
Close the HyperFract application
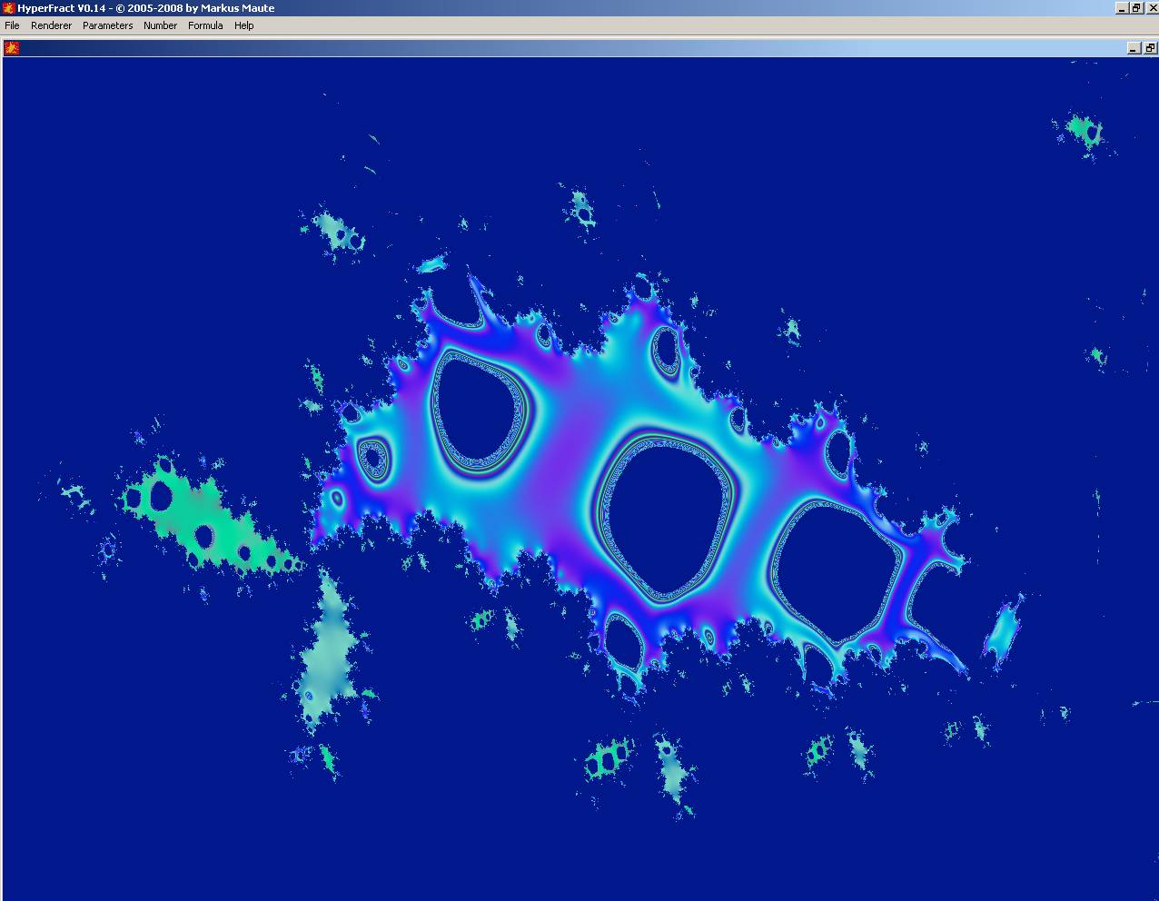(1151, 8)
